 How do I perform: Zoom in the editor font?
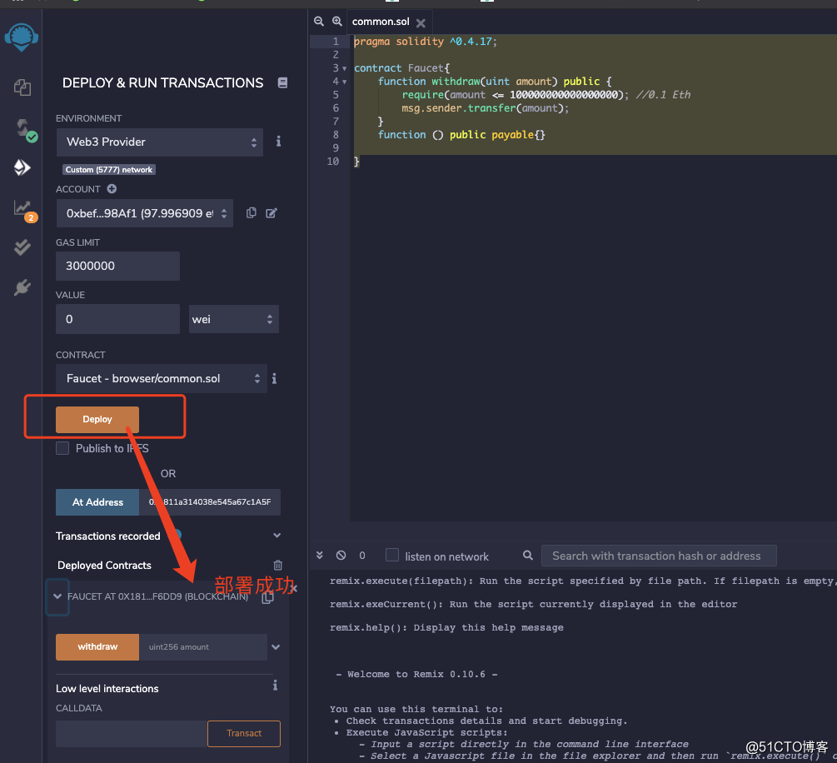click(x=336, y=22)
